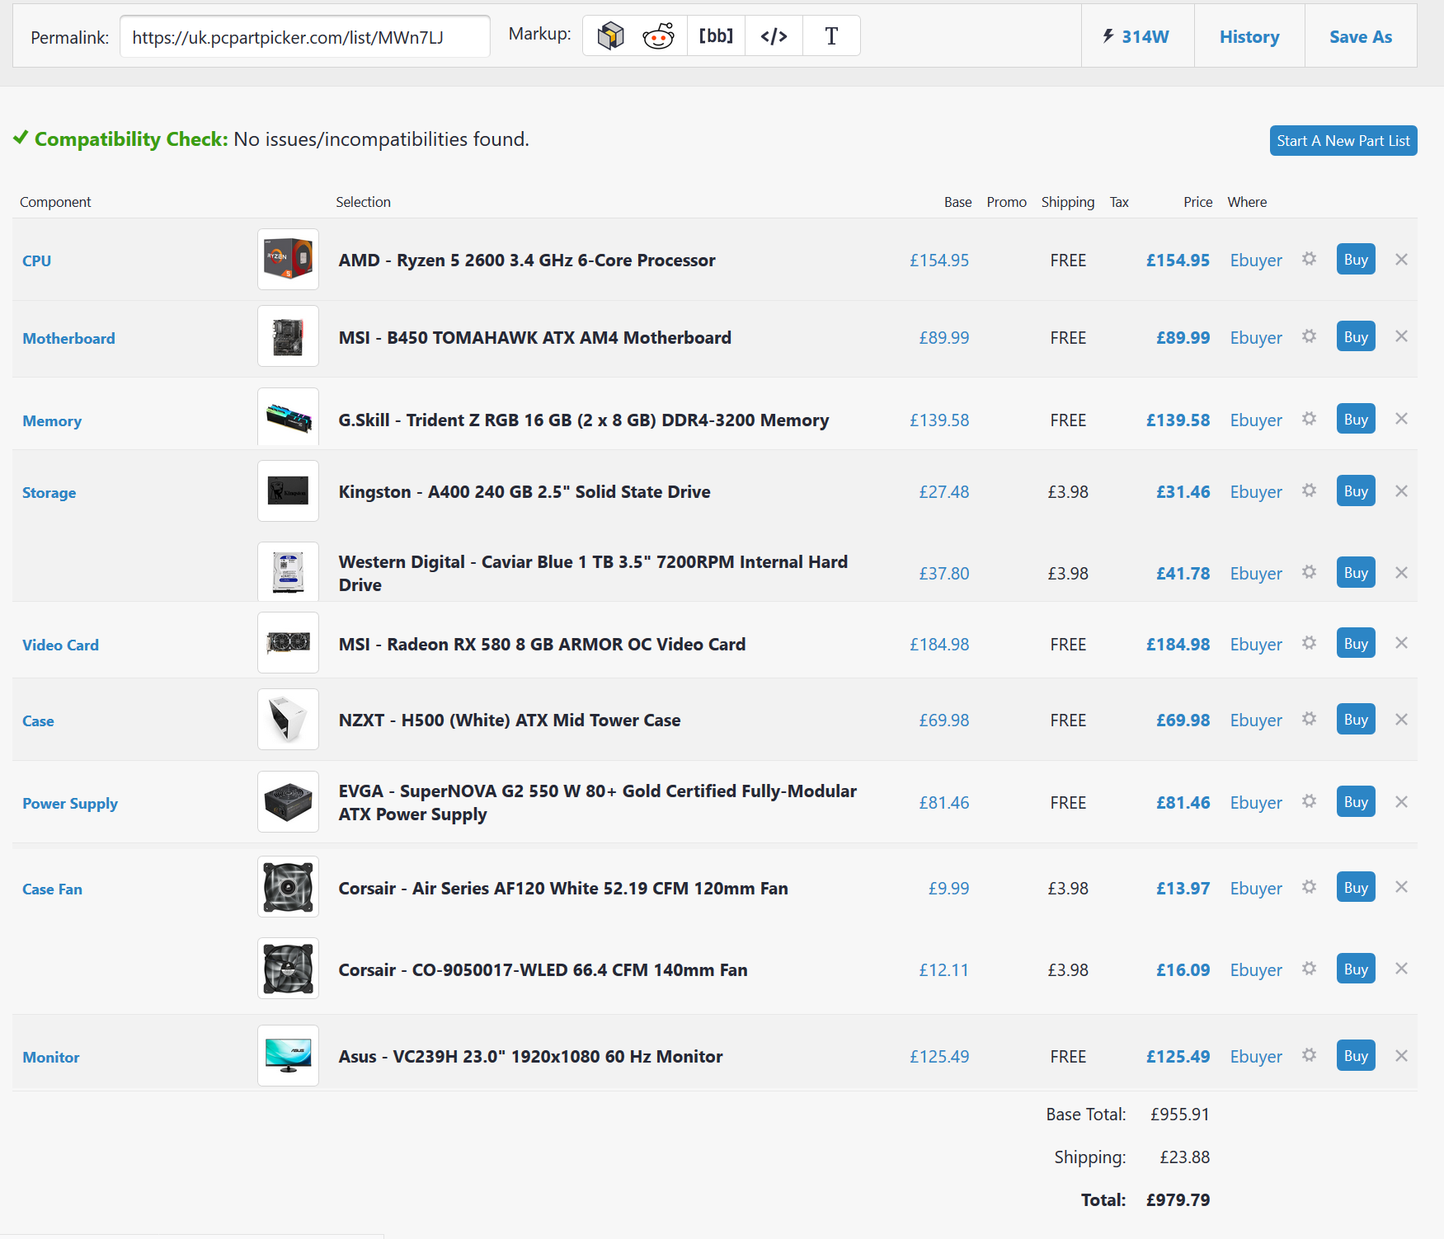
Task: Open AMD Ryzen 5 2600 product page
Action: [527, 260]
